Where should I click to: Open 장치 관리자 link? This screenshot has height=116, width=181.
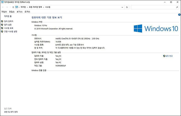click(9, 21)
